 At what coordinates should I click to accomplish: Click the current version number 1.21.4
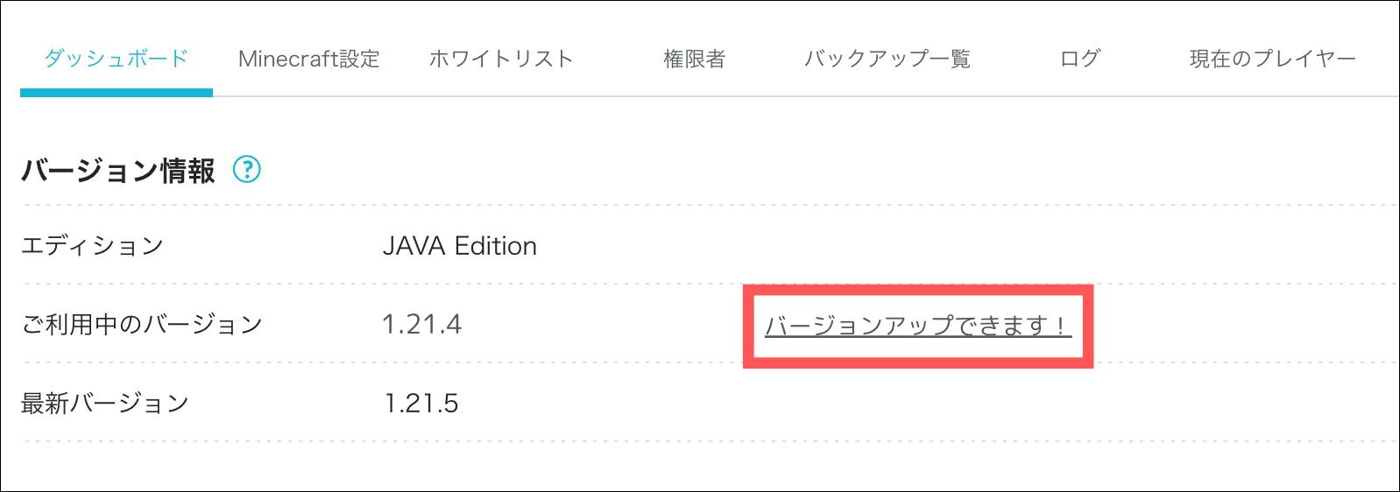[421, 324]
